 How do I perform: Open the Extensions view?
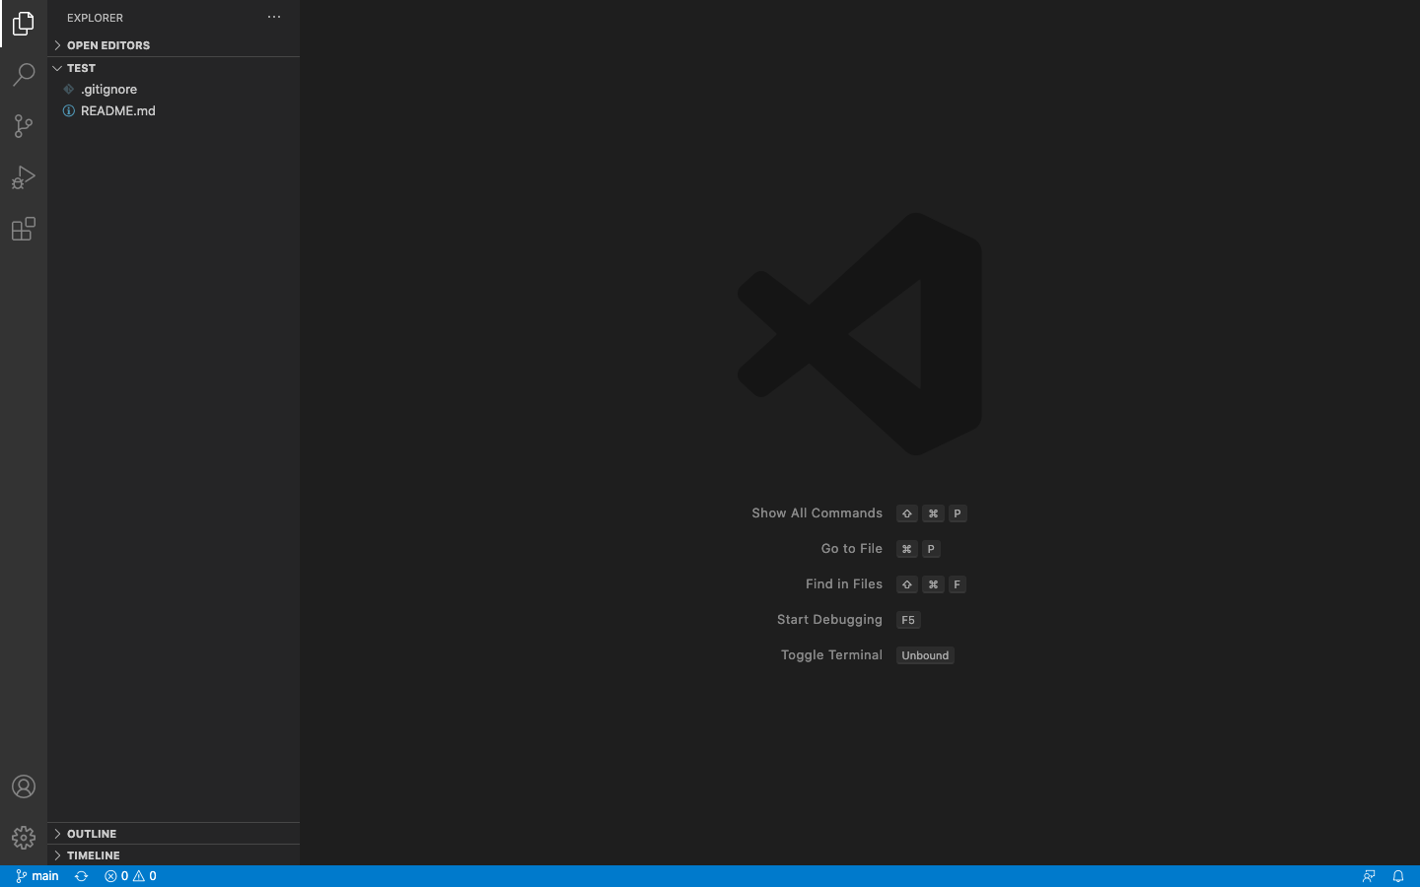point(24,230)
